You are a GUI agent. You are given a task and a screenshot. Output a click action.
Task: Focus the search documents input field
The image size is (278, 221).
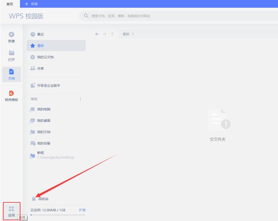pyautogui.click(x=178, y=16)
